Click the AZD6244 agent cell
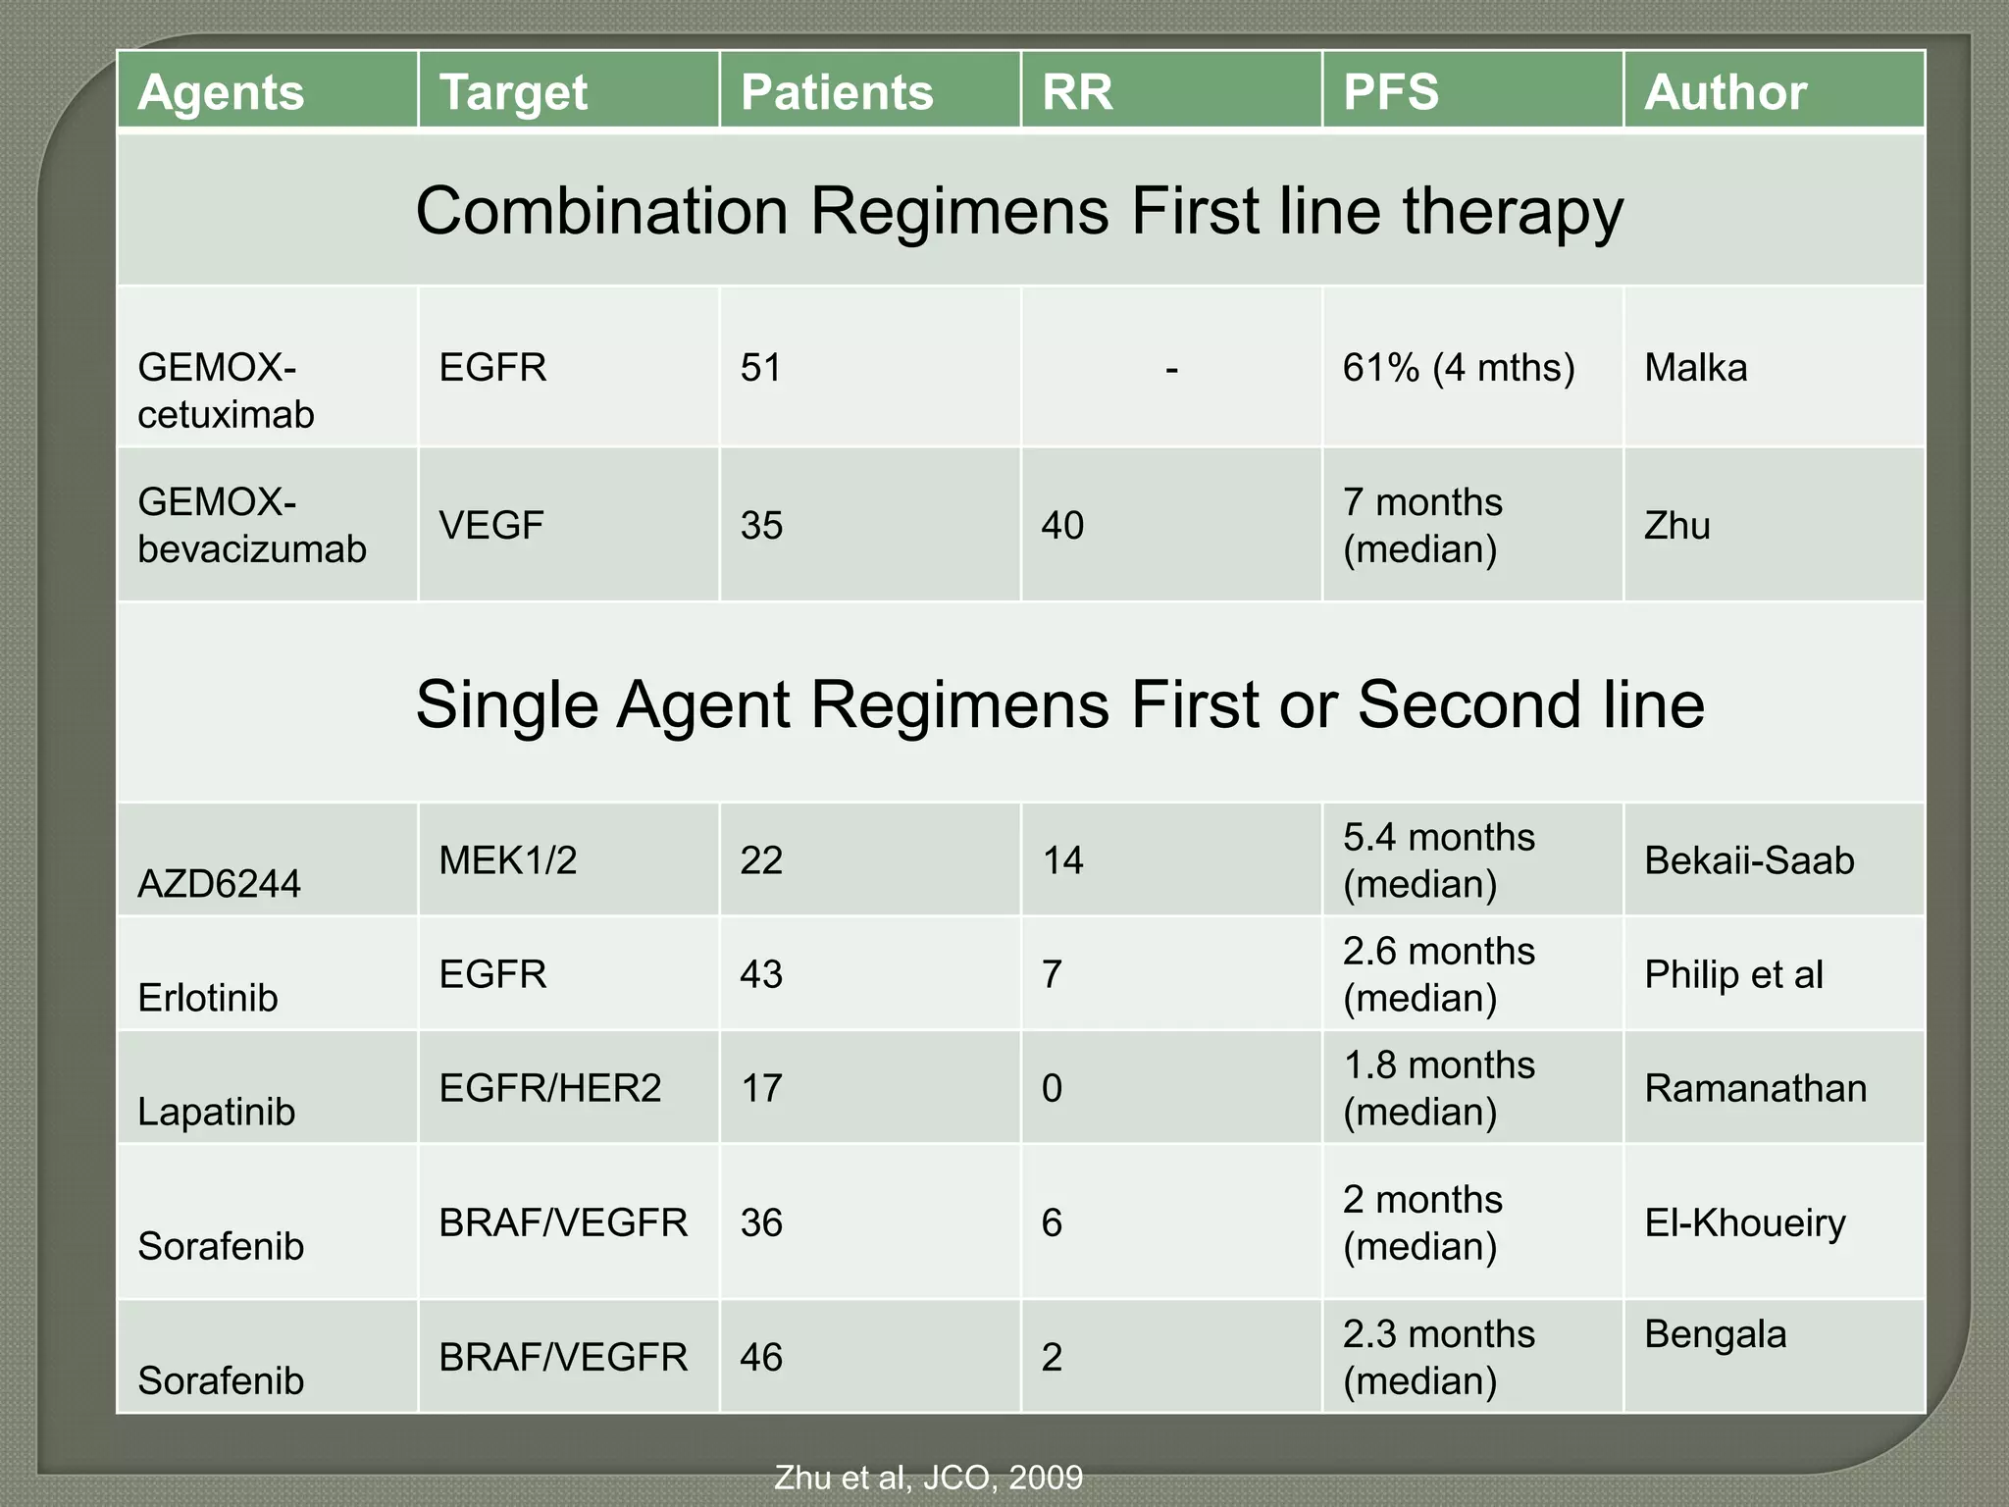2009x1507 pixels. (268, 859)
